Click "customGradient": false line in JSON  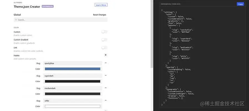(x=180, y=19)
